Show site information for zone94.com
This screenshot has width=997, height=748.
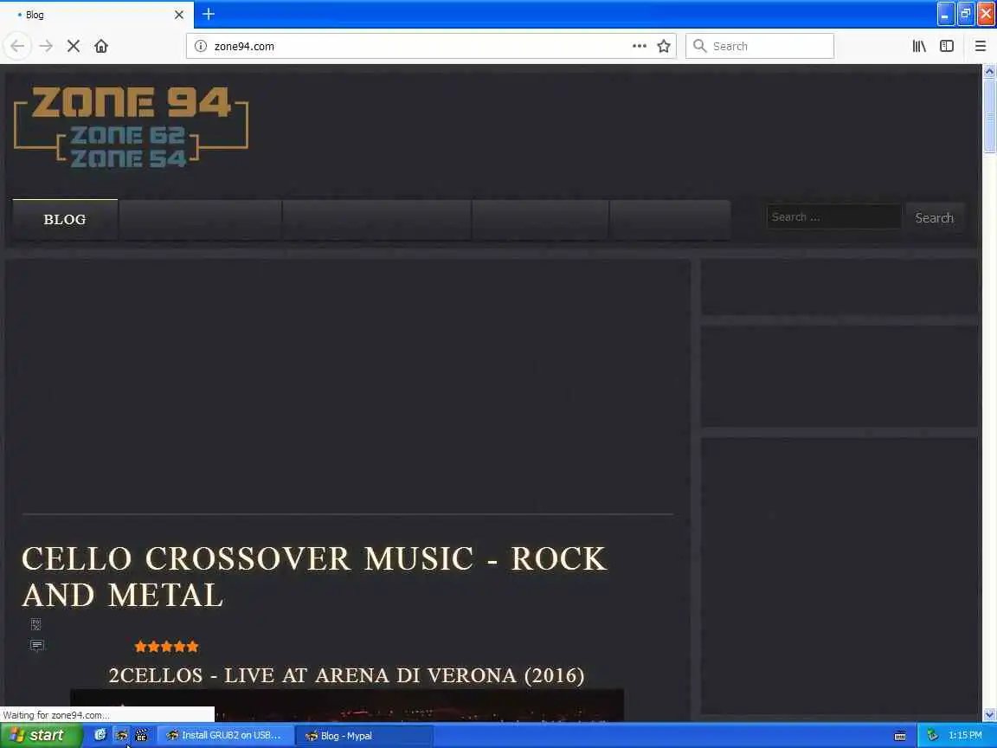coord(201,46)
